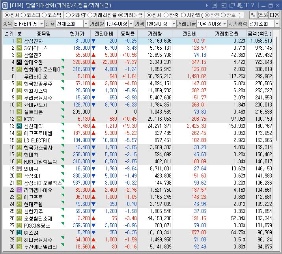
Task: Open the 삼성바이오로직스 stock name
Action: (43, 183)
